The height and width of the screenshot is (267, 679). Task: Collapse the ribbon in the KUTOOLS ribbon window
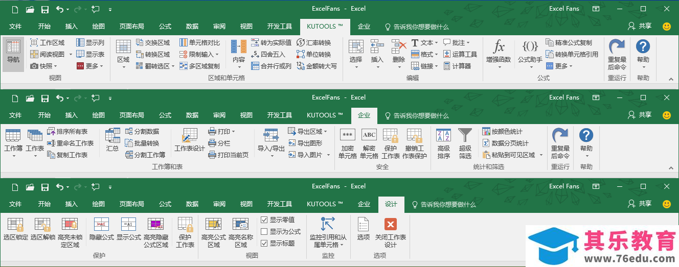tap(671, 79)
